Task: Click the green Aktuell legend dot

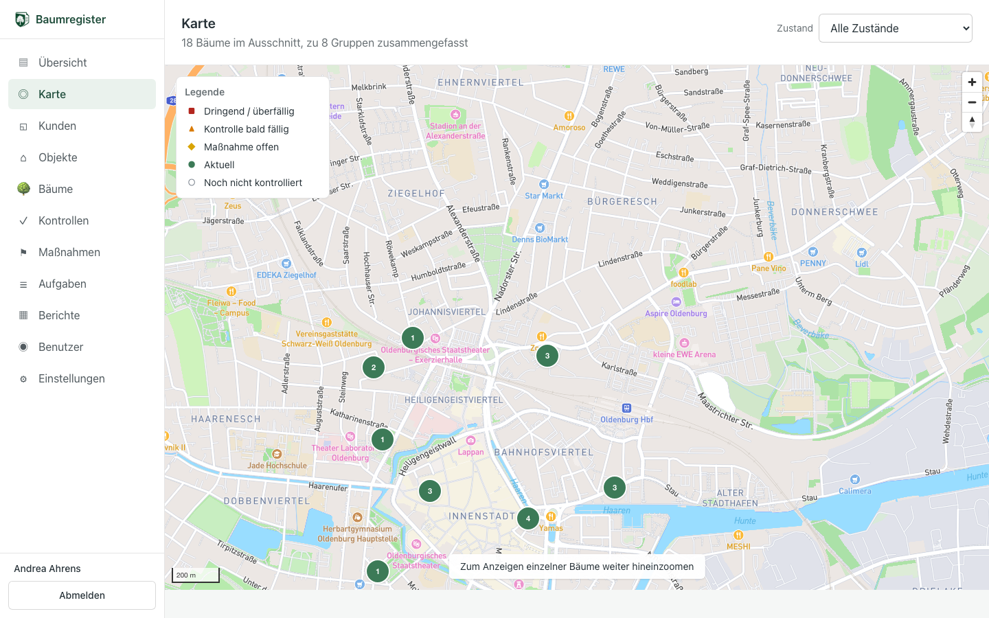Action: click(192, 165)
